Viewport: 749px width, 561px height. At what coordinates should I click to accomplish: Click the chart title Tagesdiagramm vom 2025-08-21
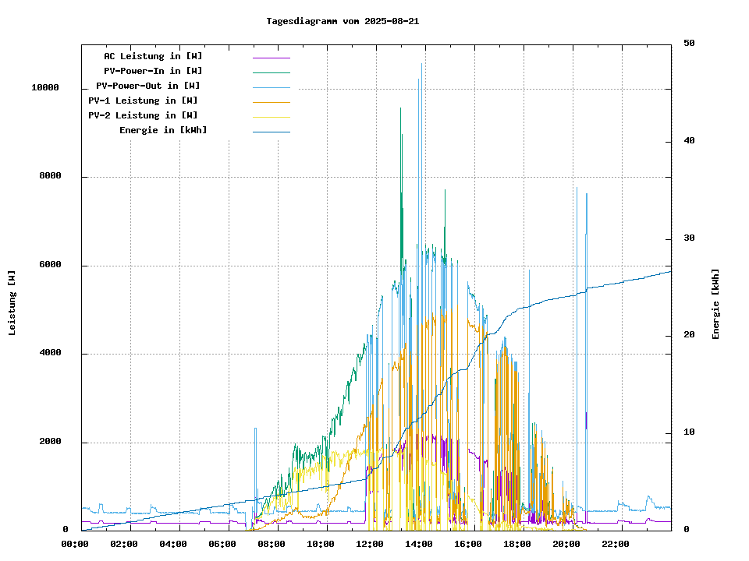coord(343,22)
